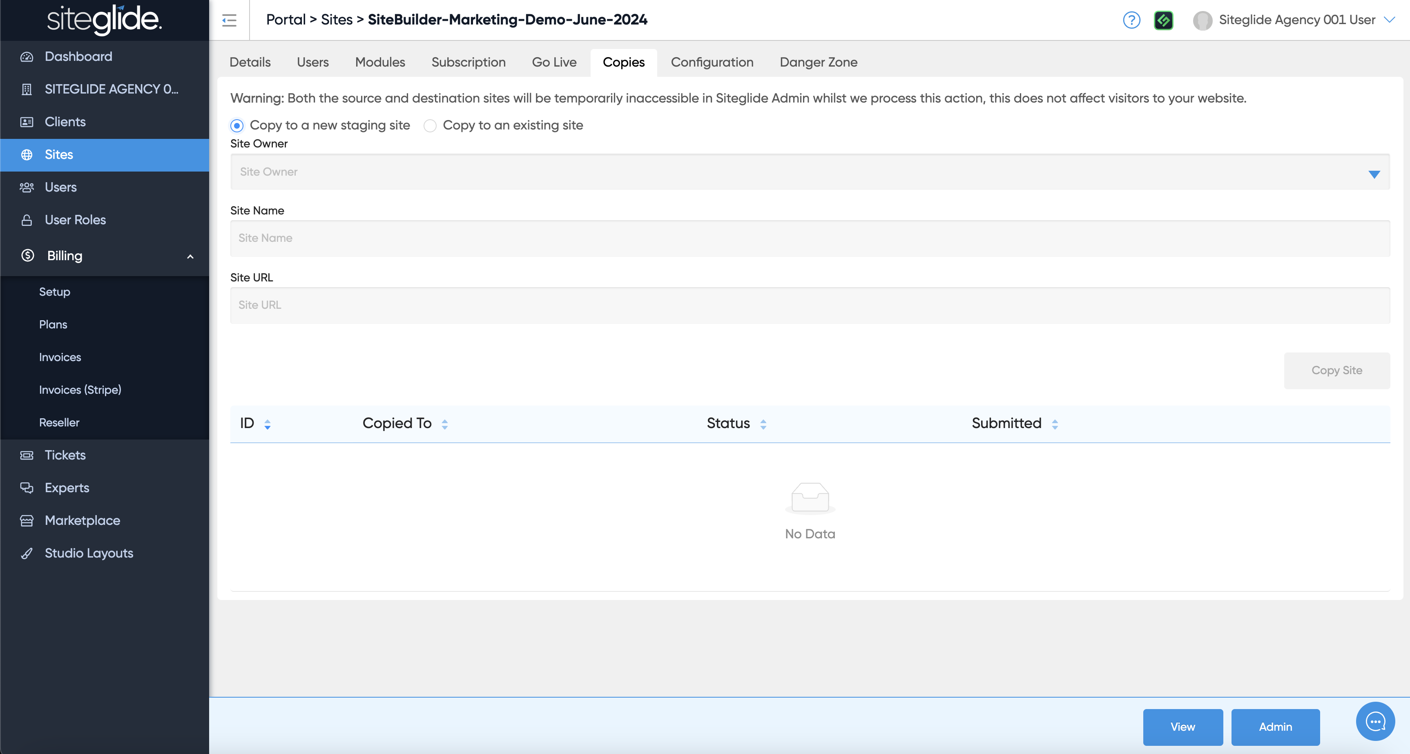
Task: Collapse the sidebar using the menu fold icon
Action: click(229, 20)
